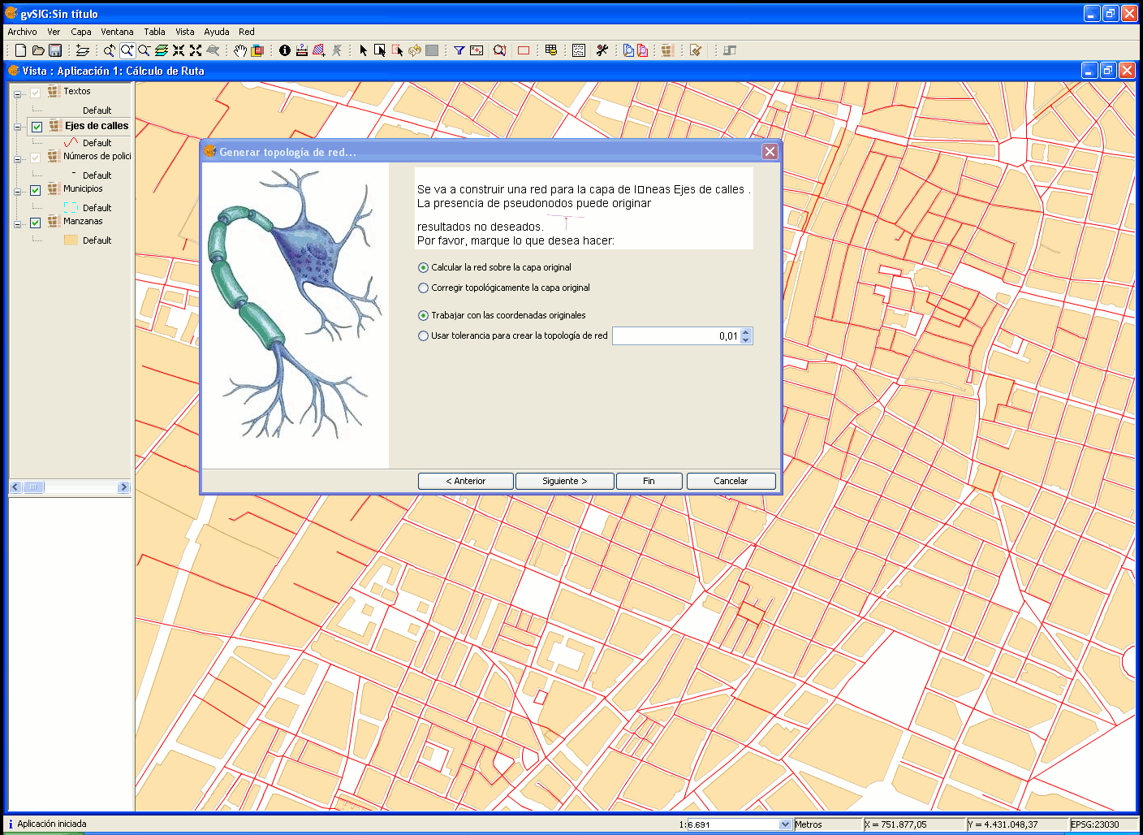Select the Zoom In tool
Screen dimensions: 1143x835
(x=127, y=50)
